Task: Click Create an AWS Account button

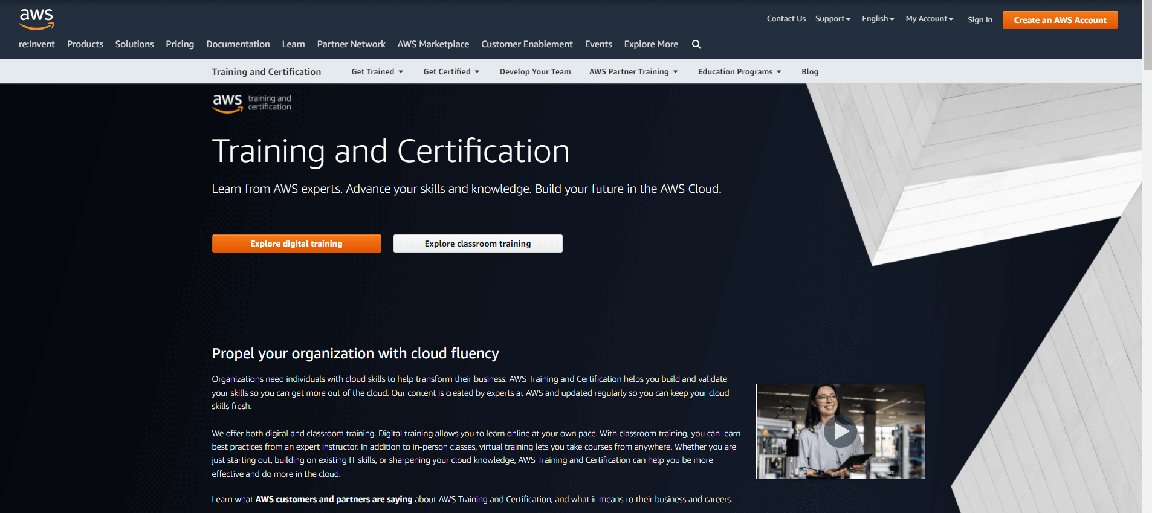Action: [x=1060, y=20]
